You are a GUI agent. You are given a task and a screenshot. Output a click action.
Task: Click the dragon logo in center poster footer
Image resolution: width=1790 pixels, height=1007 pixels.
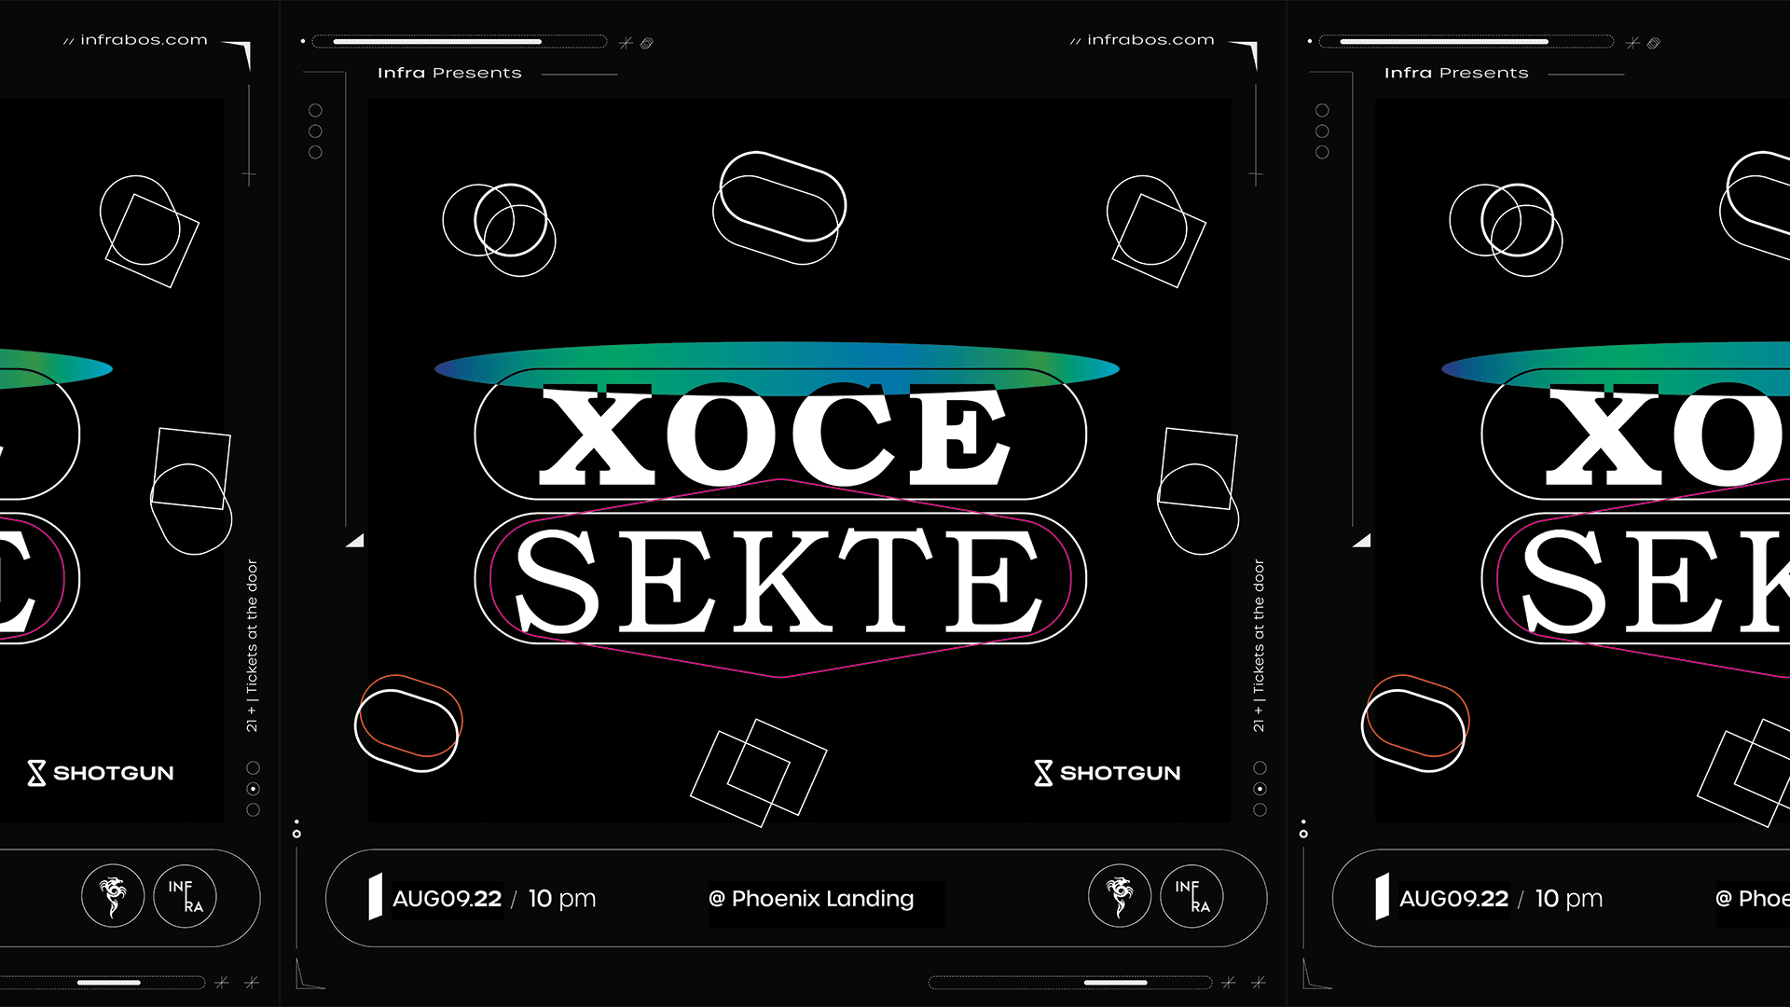click(x=1120, y=897)
